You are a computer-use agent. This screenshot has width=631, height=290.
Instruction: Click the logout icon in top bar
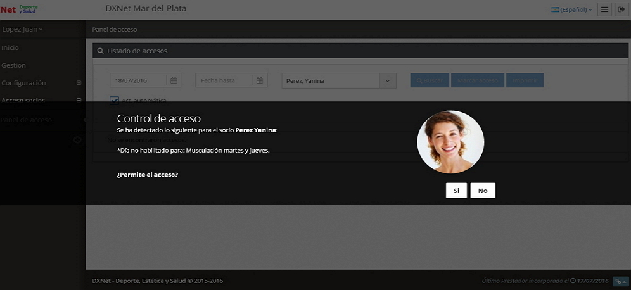(x=620, y=9)
